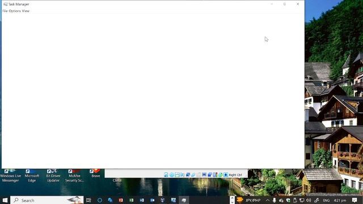
Task: Click the JPY/PHP currency widget on taskbar
Action: click(x=248, y=200)
